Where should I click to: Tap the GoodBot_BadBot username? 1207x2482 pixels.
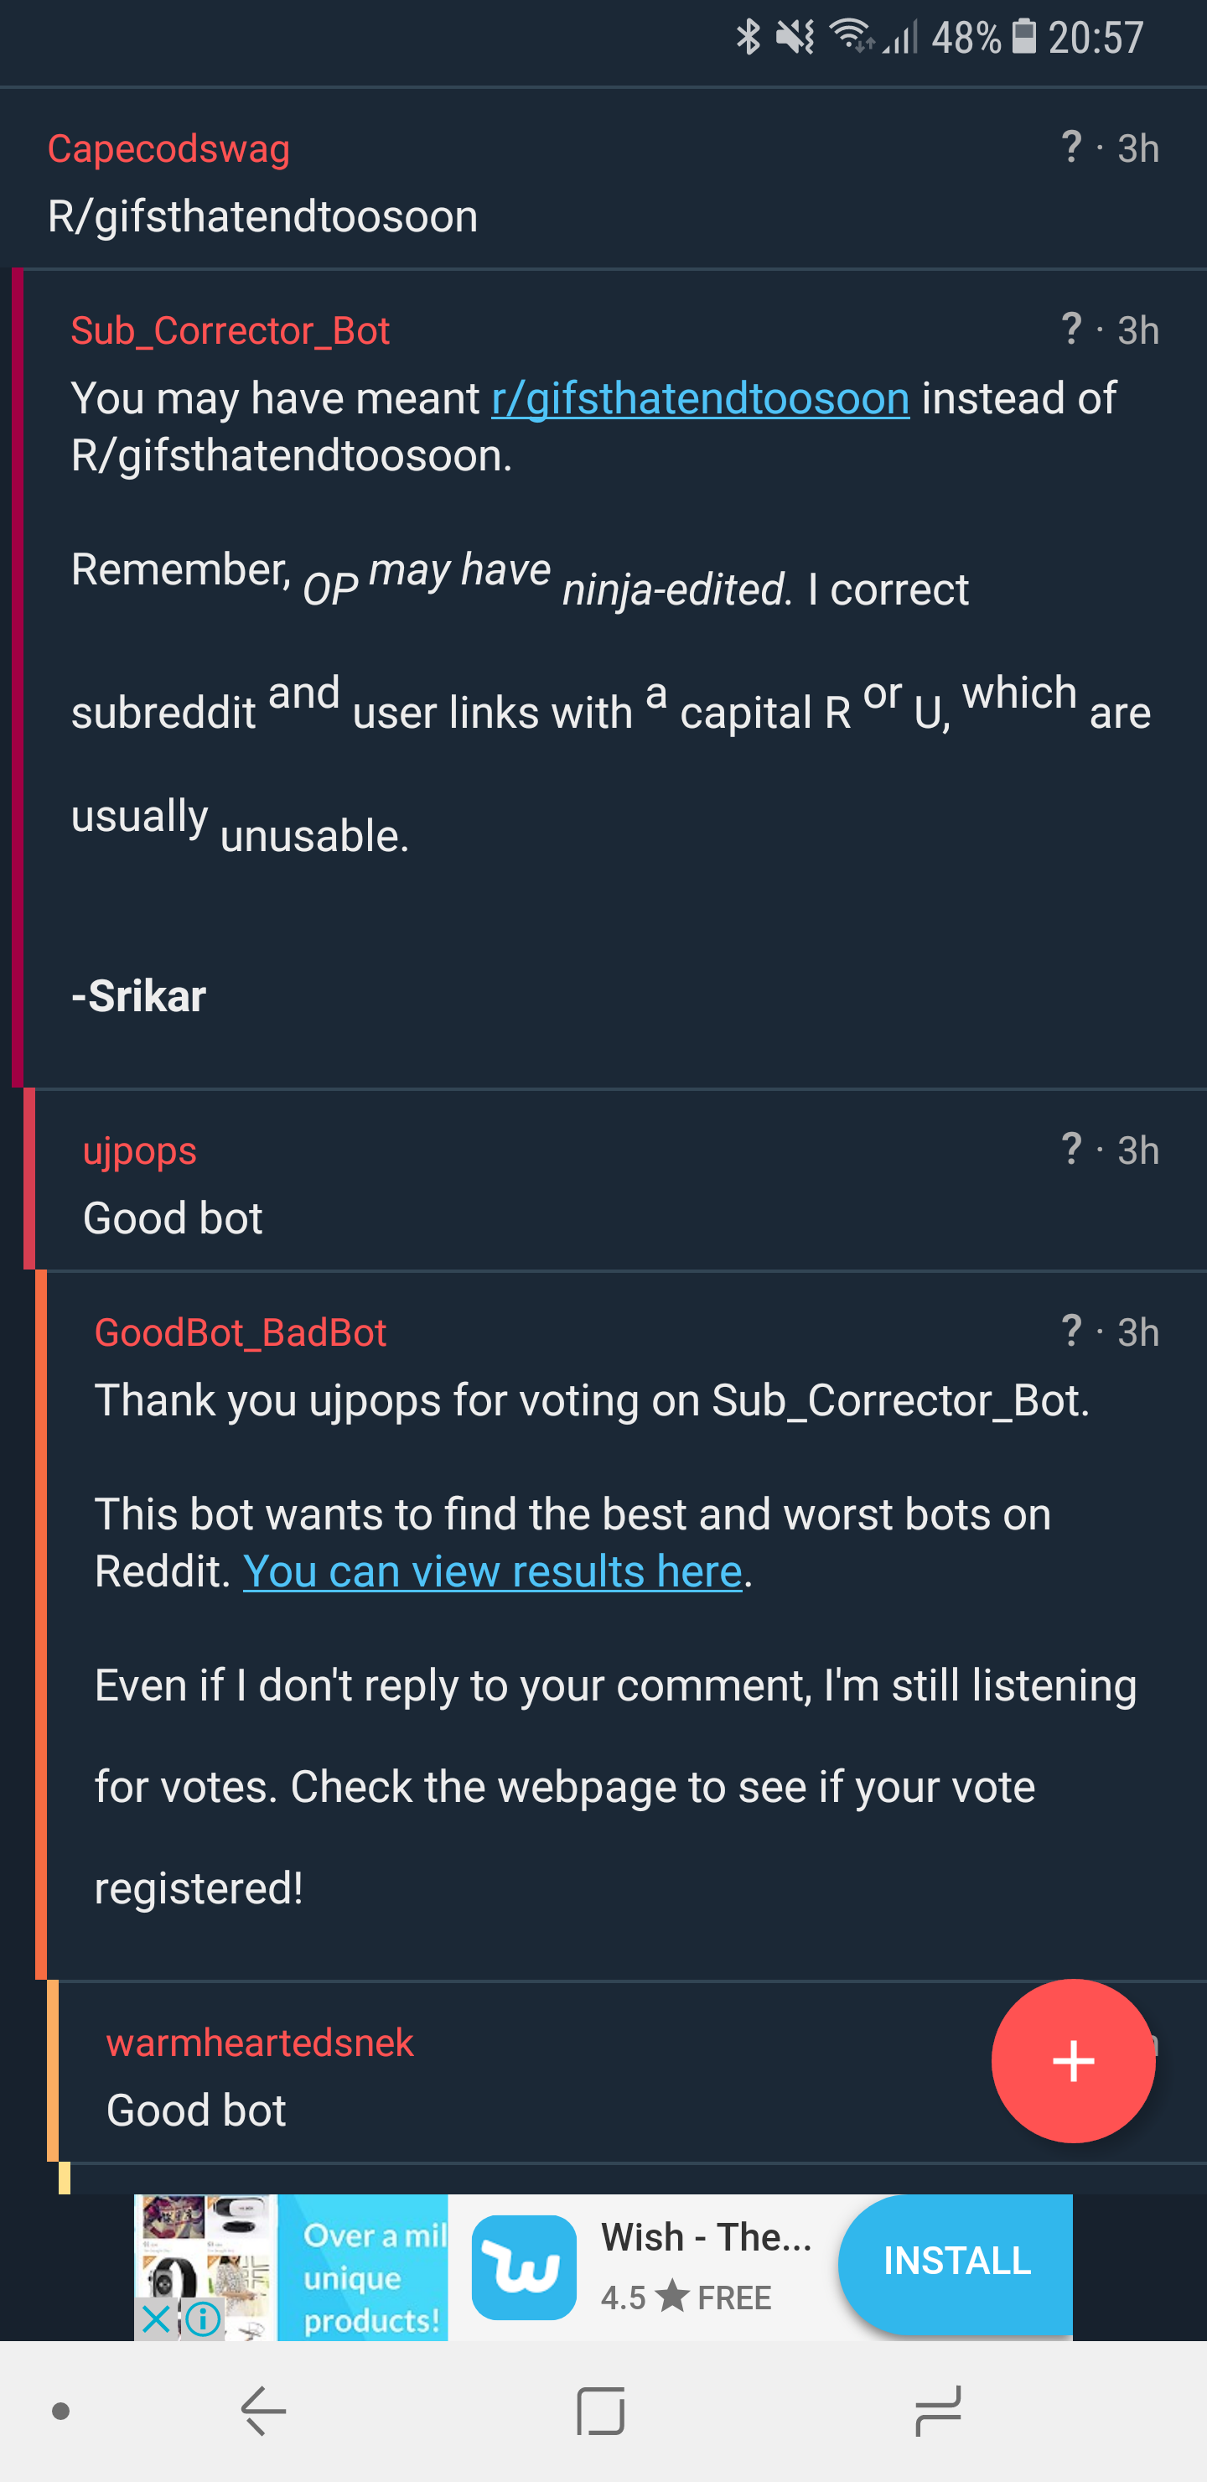(239, 1332)
